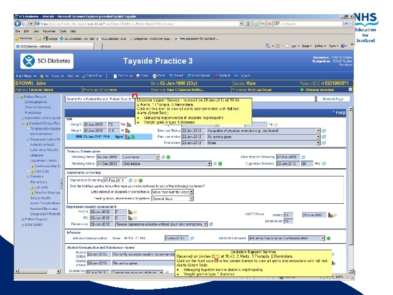Image resolution: width=393 pixels, height=295 pixels.
Task: Click the sidebar horizontal scrollbar
Action: (x=38, y=271)
